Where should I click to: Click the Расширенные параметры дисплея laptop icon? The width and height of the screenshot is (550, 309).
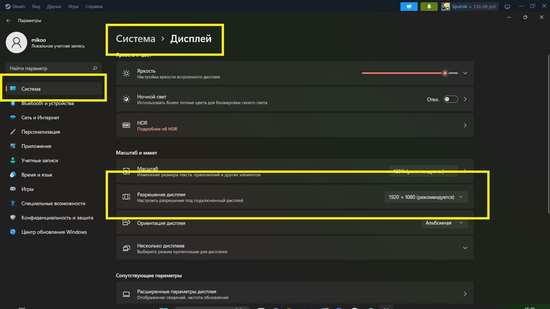(126, 294)
